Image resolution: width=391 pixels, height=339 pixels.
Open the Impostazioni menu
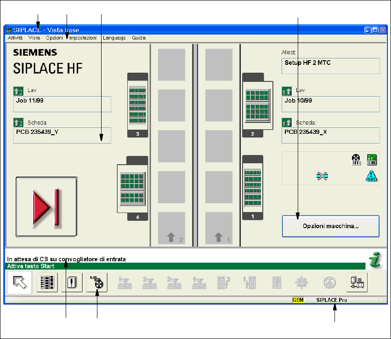click(83, 38)
